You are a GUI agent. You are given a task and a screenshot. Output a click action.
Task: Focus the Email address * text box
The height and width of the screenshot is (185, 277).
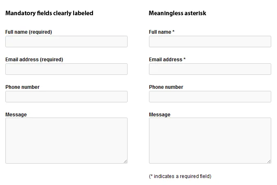pos(210,69)
